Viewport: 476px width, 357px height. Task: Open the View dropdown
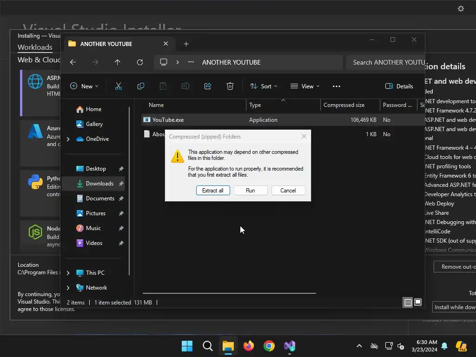(x=305, y=86)
